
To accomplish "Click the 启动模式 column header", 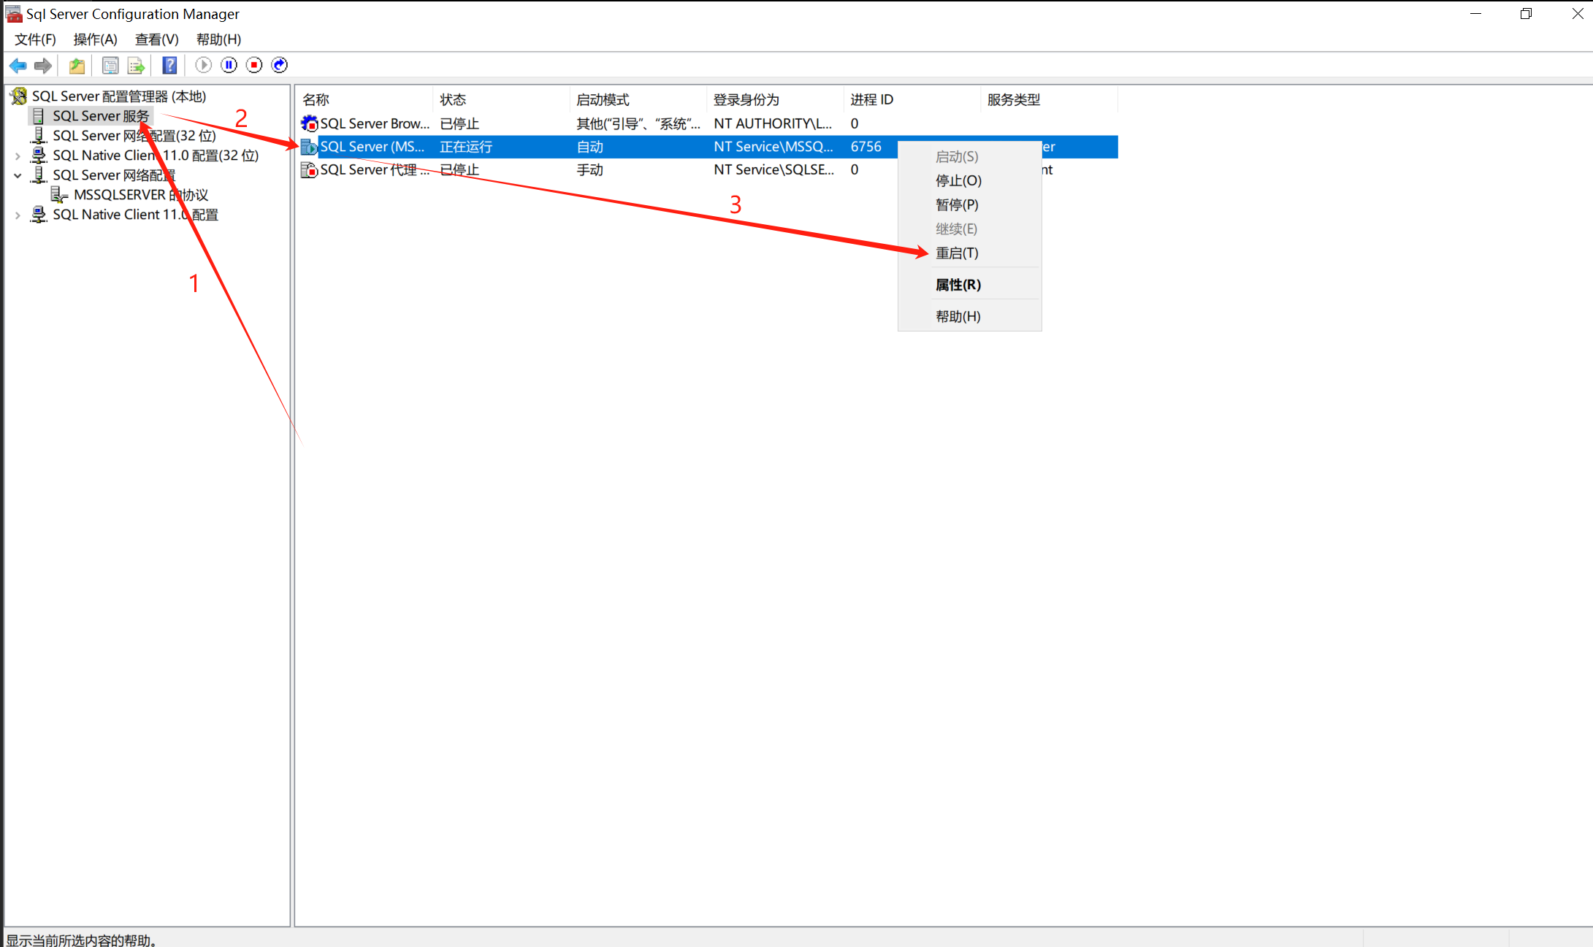I will pos(603,100).
